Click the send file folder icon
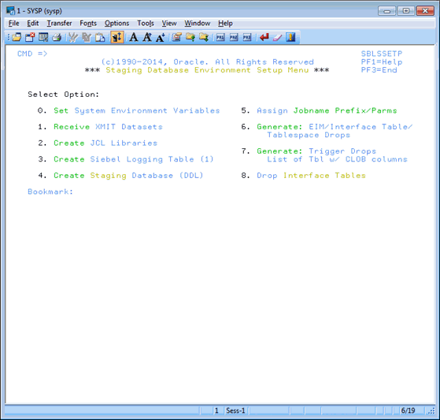 point(190,37)
